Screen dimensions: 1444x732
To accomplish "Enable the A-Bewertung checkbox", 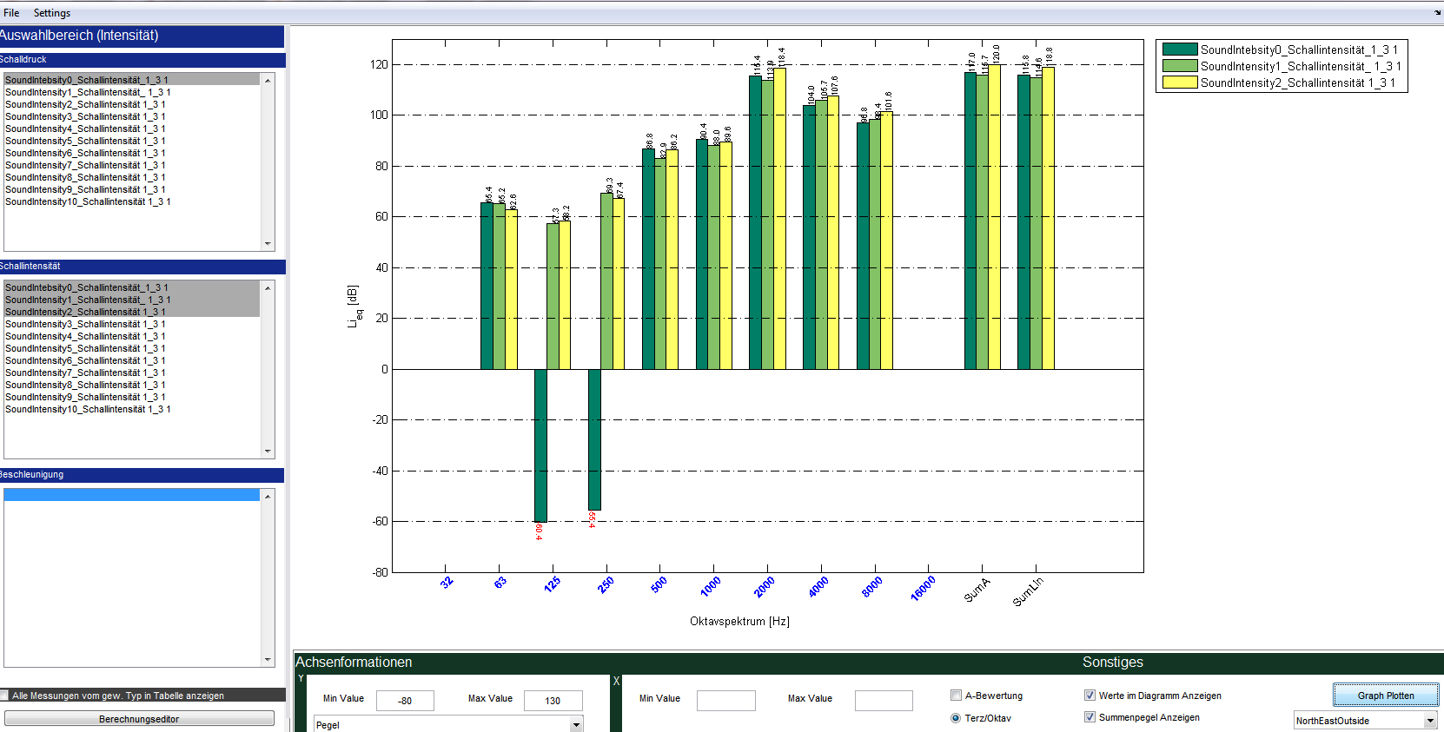I will [956, 696].
